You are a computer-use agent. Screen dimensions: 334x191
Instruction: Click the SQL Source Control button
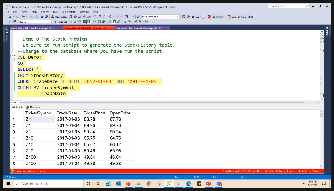tap(240, 17)
